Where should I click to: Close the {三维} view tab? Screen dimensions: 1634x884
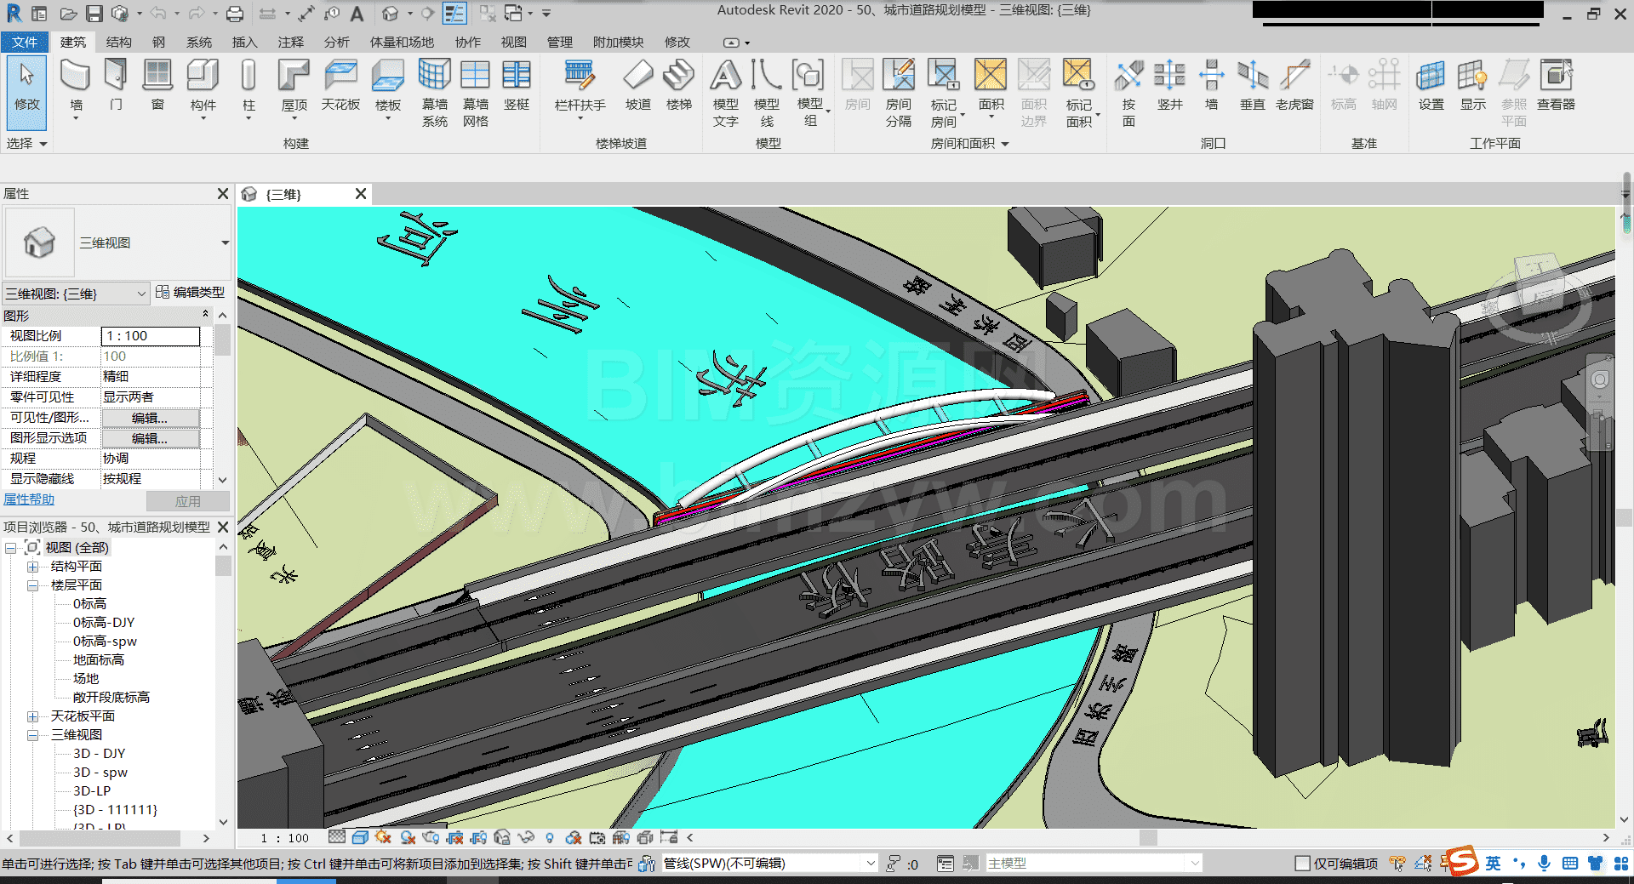coord(361,194)
